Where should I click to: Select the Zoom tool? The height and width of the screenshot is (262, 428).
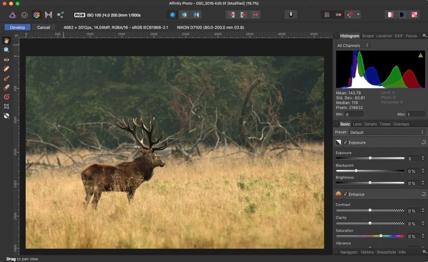6,50
